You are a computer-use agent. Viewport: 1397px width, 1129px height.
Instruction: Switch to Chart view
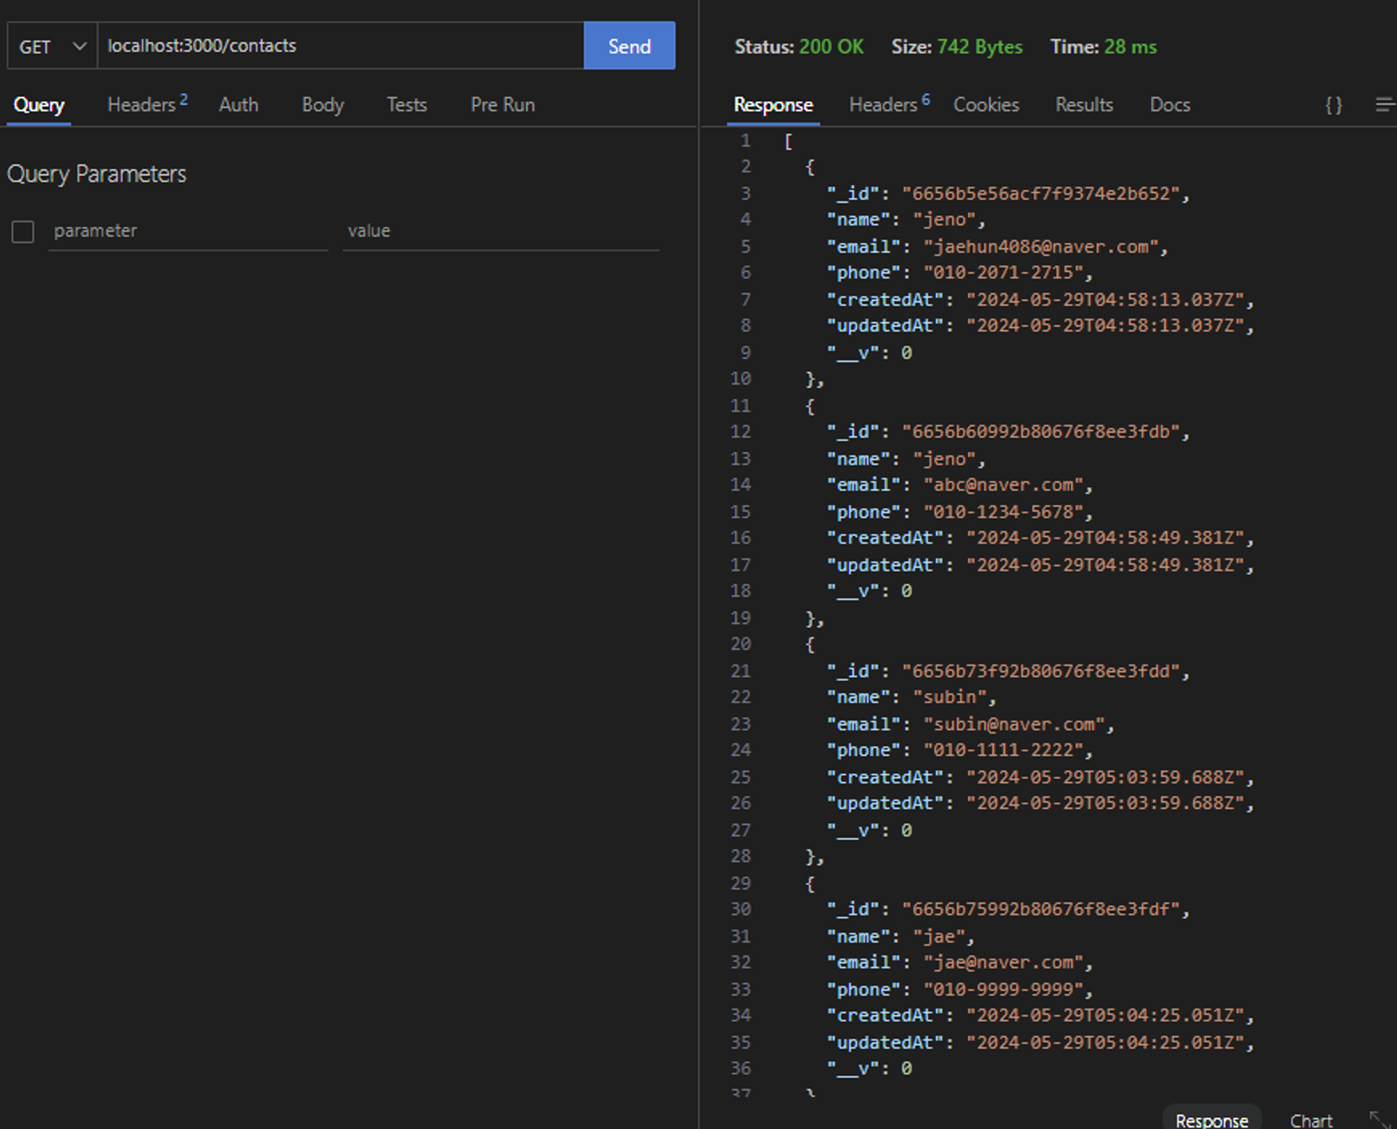pos(1311,1120)
